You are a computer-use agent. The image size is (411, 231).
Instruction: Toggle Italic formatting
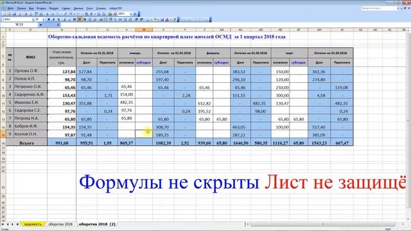click(54, 19)
